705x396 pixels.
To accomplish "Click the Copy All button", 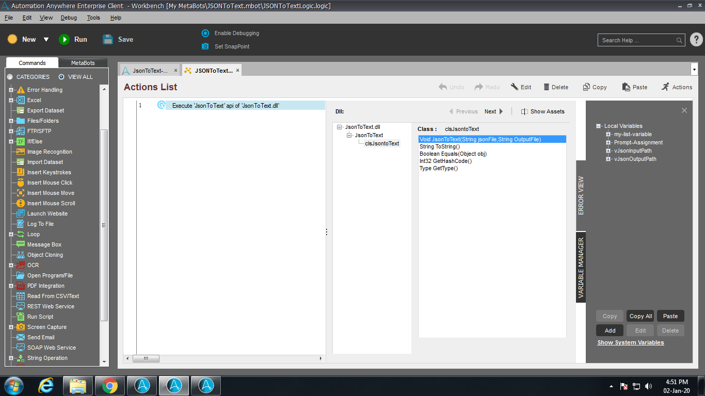I will click(x=640, y=316).
